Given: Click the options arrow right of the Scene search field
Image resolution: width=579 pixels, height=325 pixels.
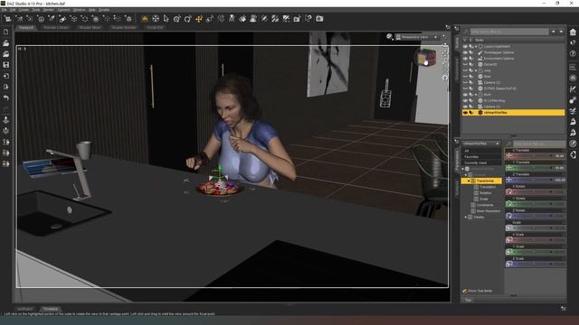Looking at the screenshot, I should [553, 32].
